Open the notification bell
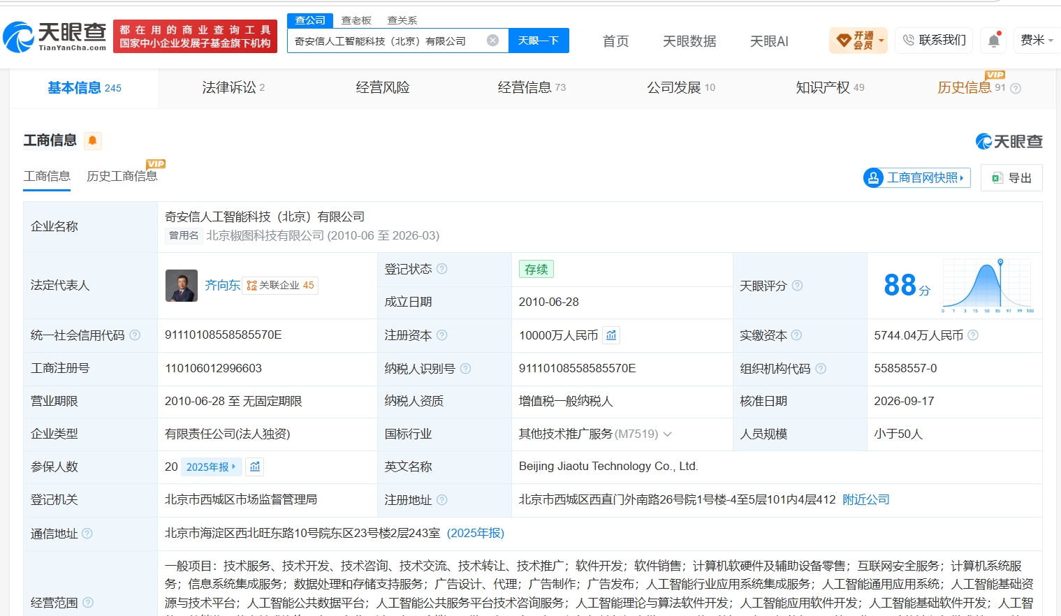1061x616 pixels. click(994, 41)
